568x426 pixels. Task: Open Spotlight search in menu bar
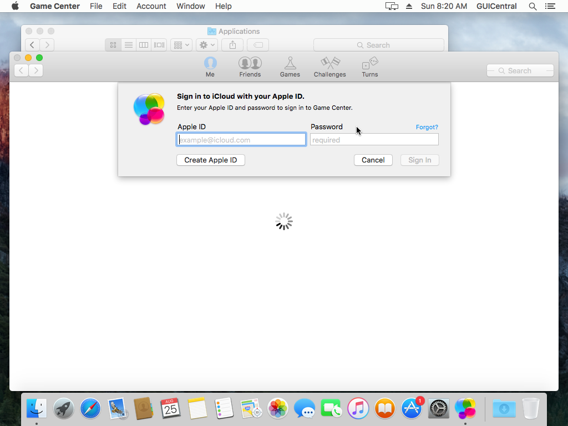[532, 6]
